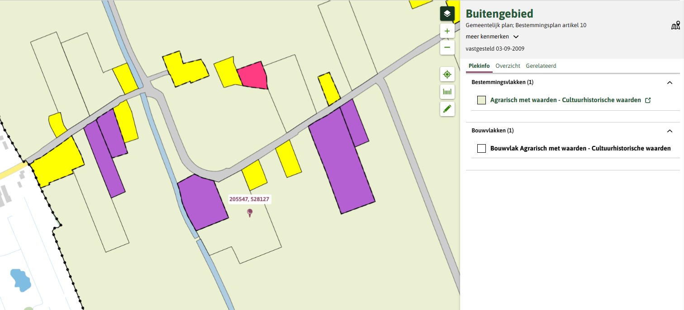Zoom in on the map

pyautogui.click(x=447, y=31)
